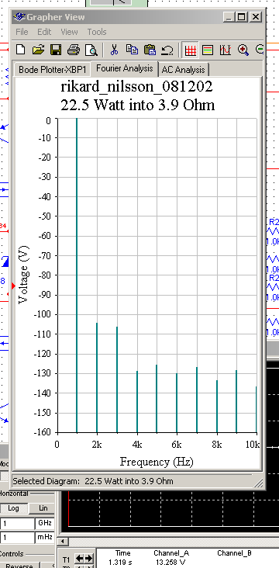The height and width of the screenshot is (568, 279).
Task: Click the subtitle '22.5 Watt into 3.9 Ohm'
Action: (x=137, y=106)
